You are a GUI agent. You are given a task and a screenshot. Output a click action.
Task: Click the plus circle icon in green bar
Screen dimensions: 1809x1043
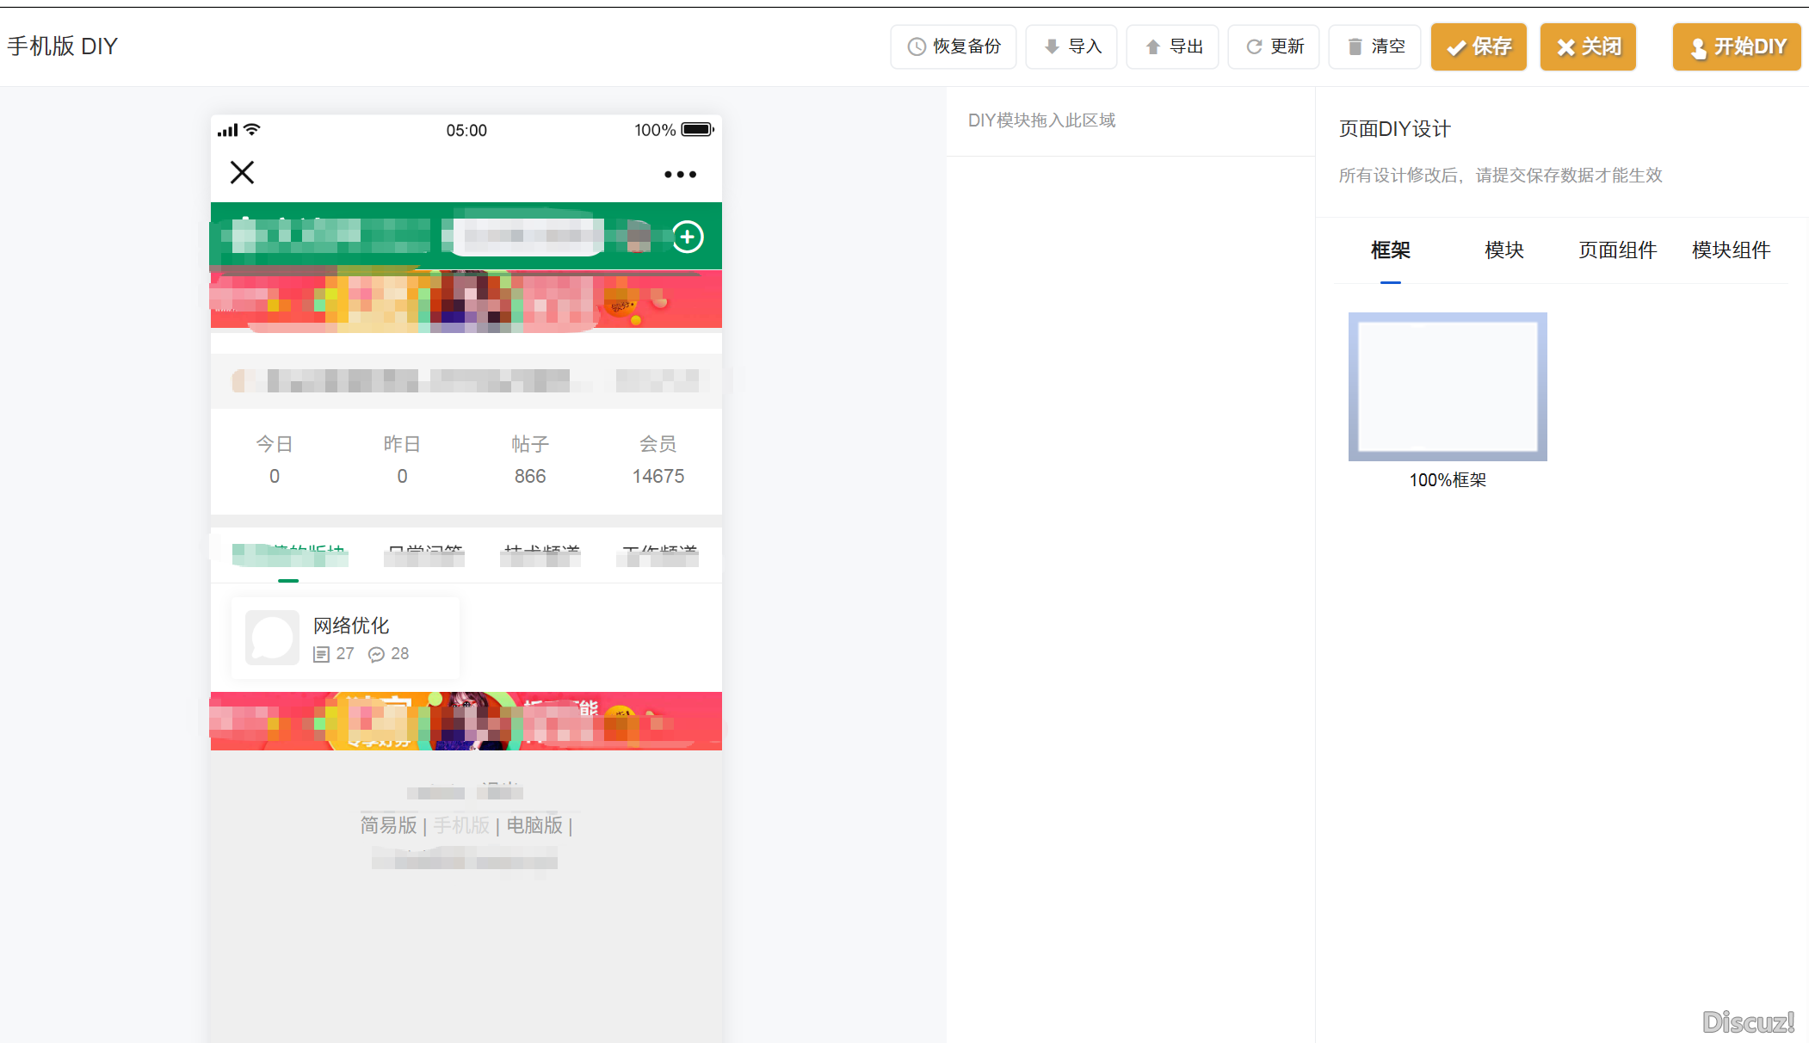click(687, 237)
